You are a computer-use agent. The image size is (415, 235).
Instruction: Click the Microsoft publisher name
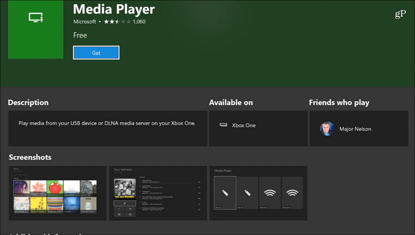tap(85, 22)
